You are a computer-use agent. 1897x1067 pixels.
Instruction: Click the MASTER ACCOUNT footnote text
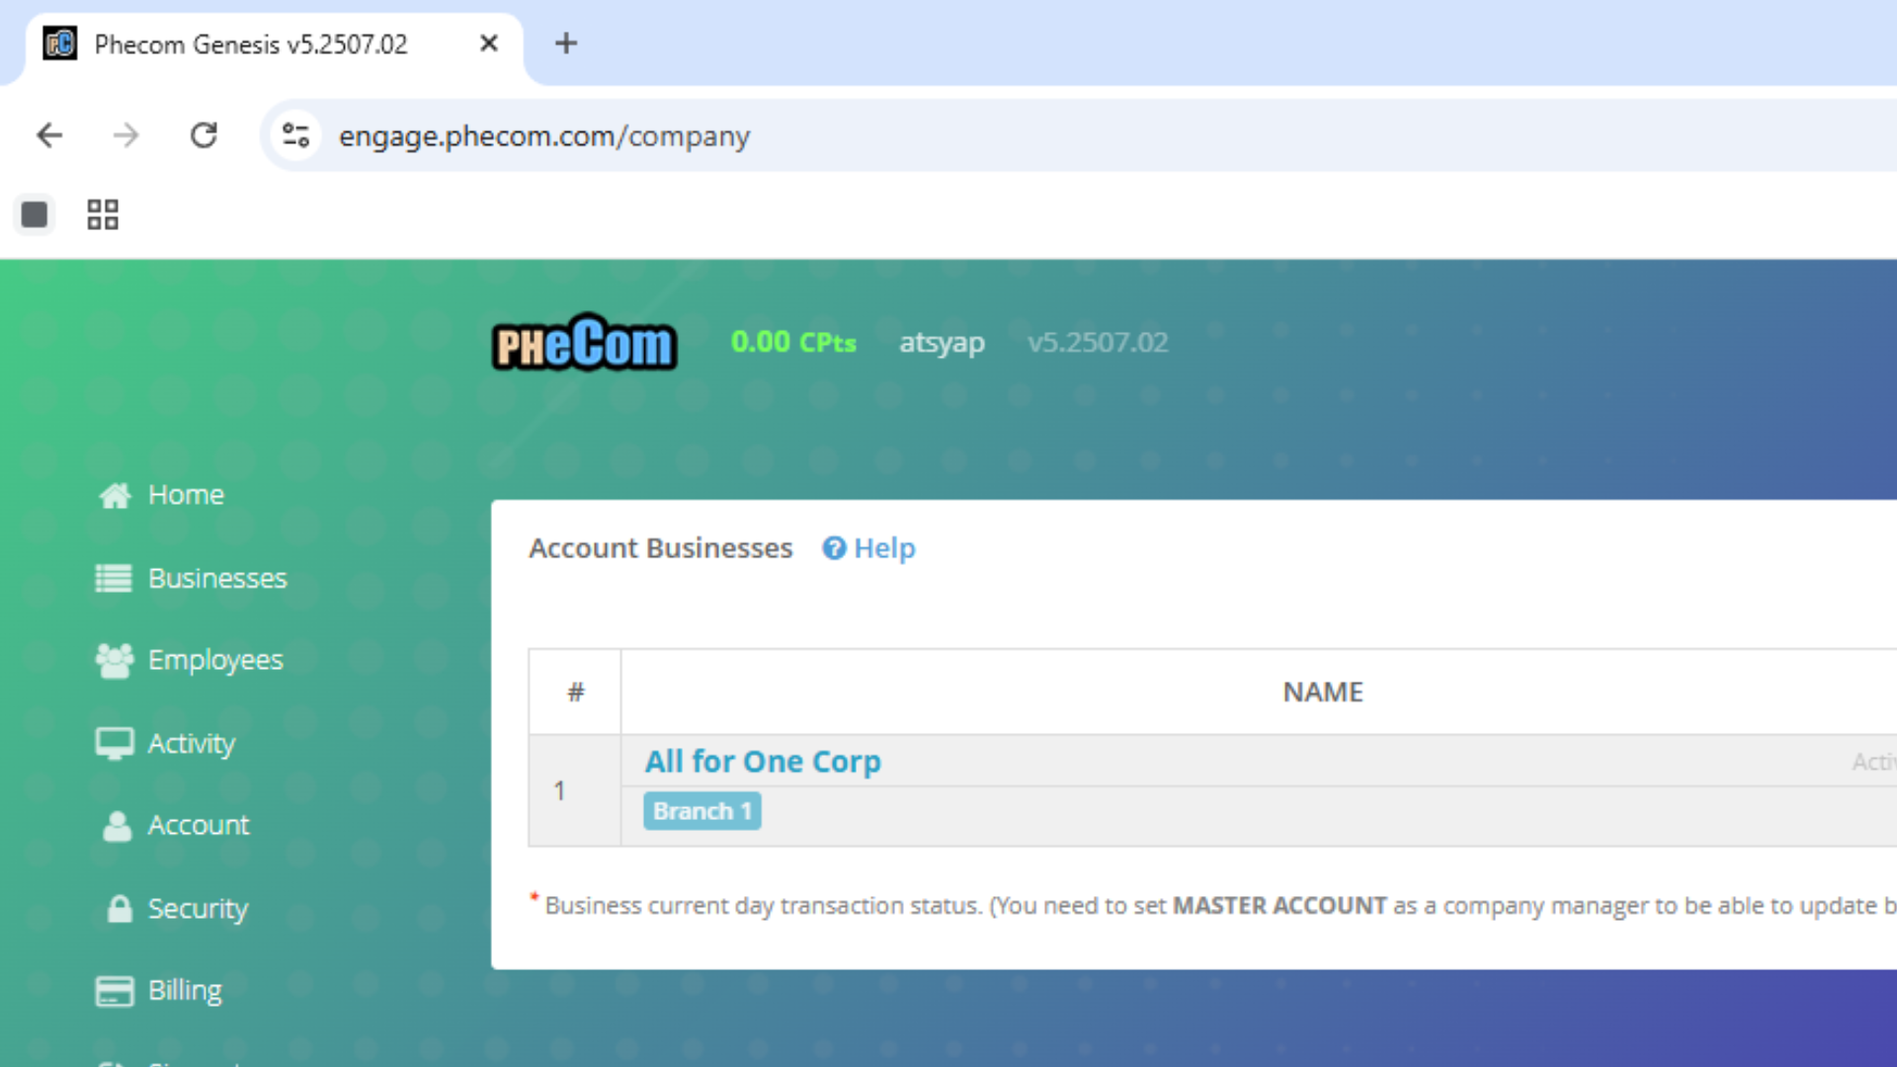pyautogui.click(x=1279, y=906)
